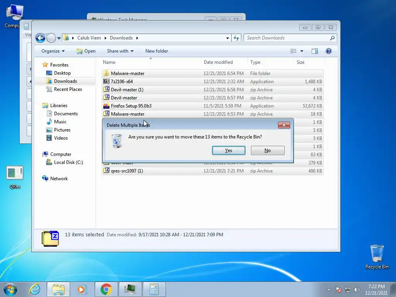Switch to Task Manager taskbar button

click(130, 289)
